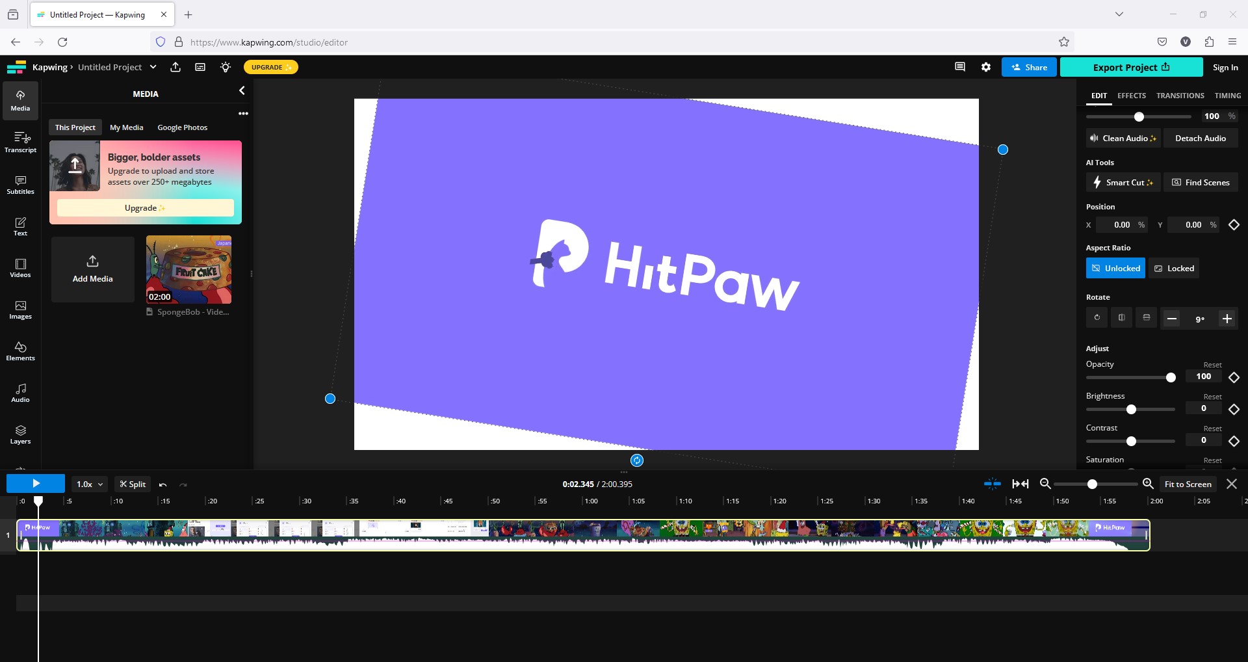The width and height of the screenshot is (1248, 662).
Task: Open the Videos library
Action: [20, 267]
